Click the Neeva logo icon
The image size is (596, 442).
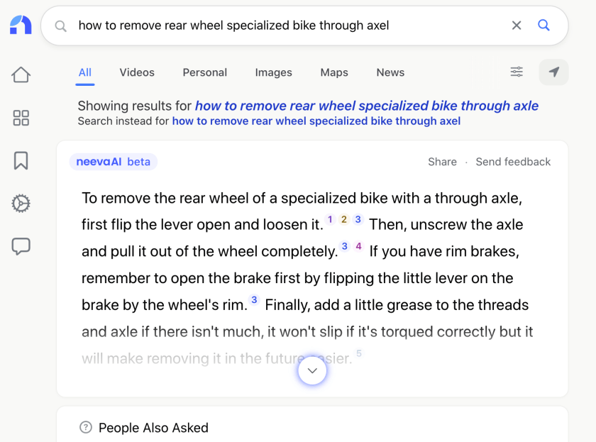point(21,26)
